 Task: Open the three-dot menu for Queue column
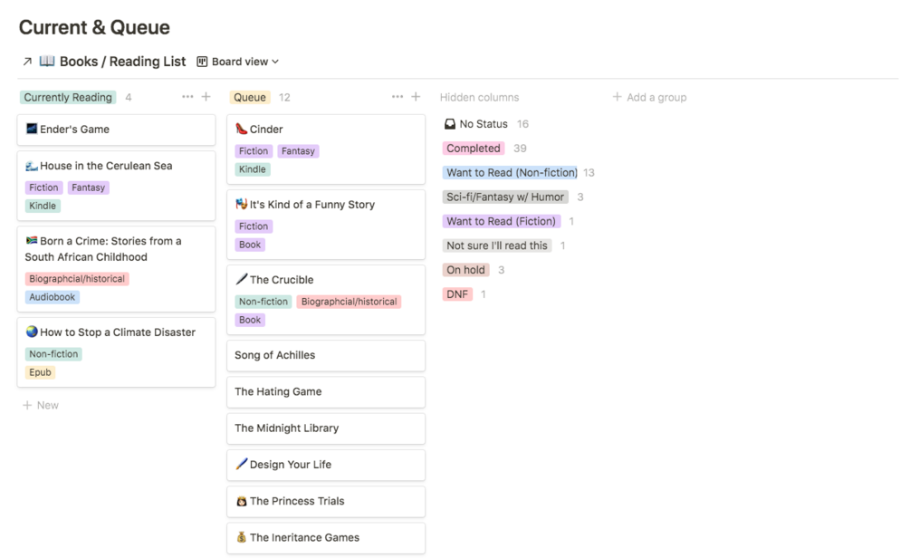click(x=398, y=97)
